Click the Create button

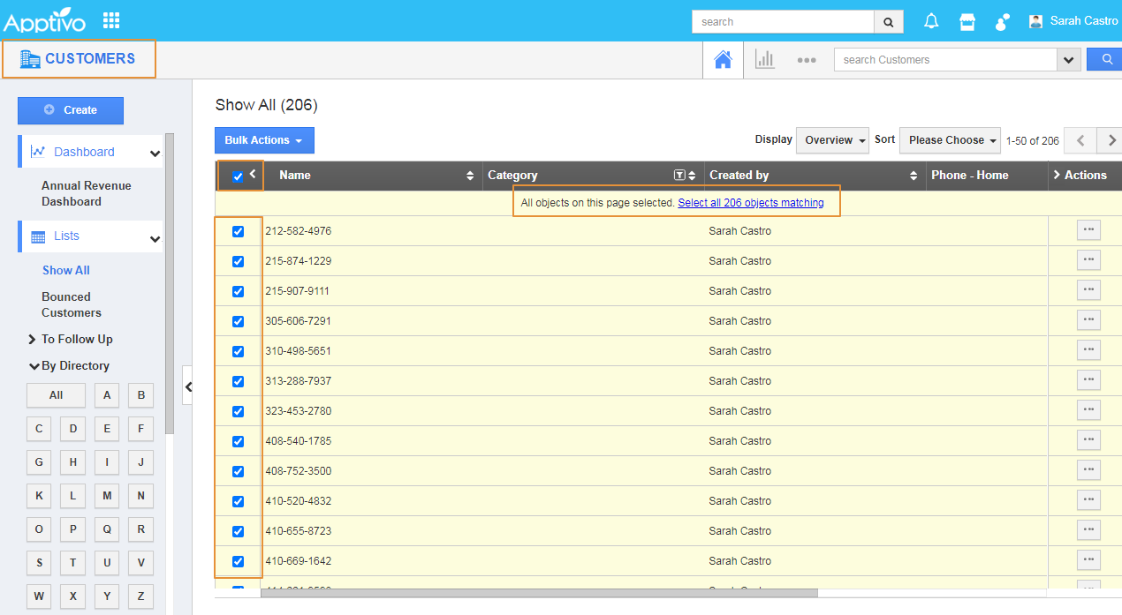point(71,110)
